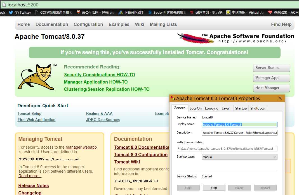Click the Host Manager button
The image size is (299, 195).
(272, 88)
